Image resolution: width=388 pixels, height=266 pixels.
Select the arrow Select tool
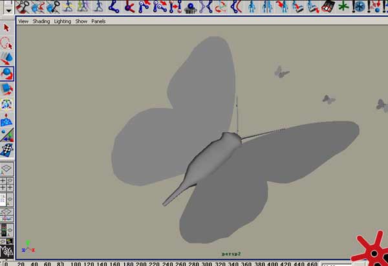pyautogui.click(x=6, y=28)
